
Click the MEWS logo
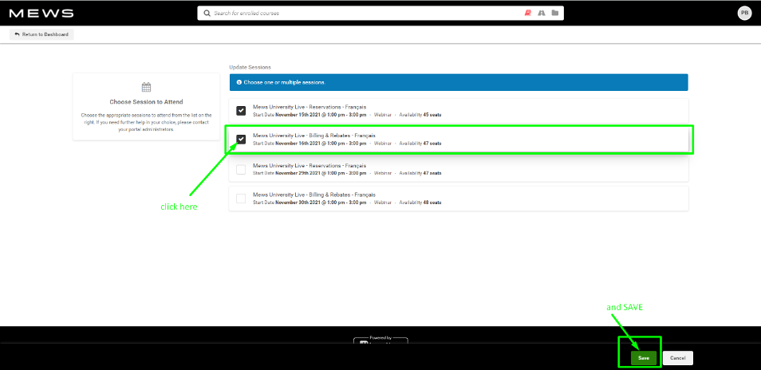(41, 14)
